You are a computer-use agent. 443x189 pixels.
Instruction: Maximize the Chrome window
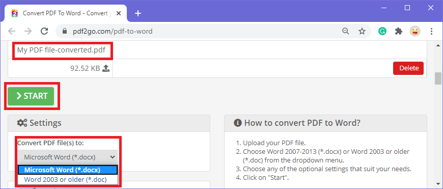[x=407, y=8]
